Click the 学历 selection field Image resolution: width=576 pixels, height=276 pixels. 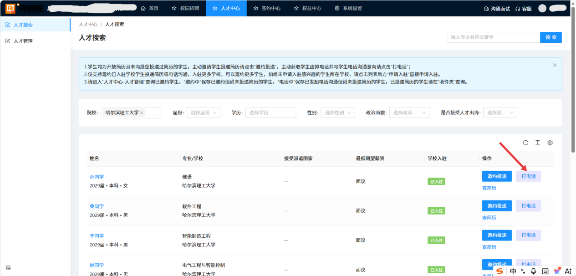tap(270, 112)
